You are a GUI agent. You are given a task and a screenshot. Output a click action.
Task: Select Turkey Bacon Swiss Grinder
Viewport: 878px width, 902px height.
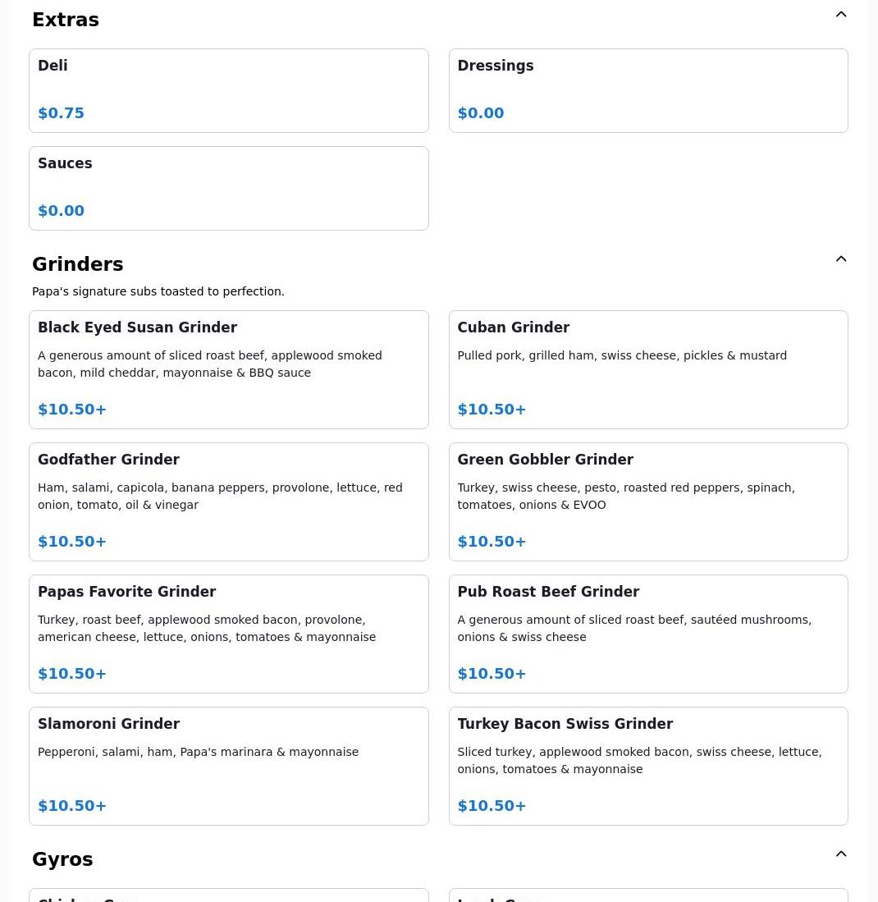click(x=647, y=766)
